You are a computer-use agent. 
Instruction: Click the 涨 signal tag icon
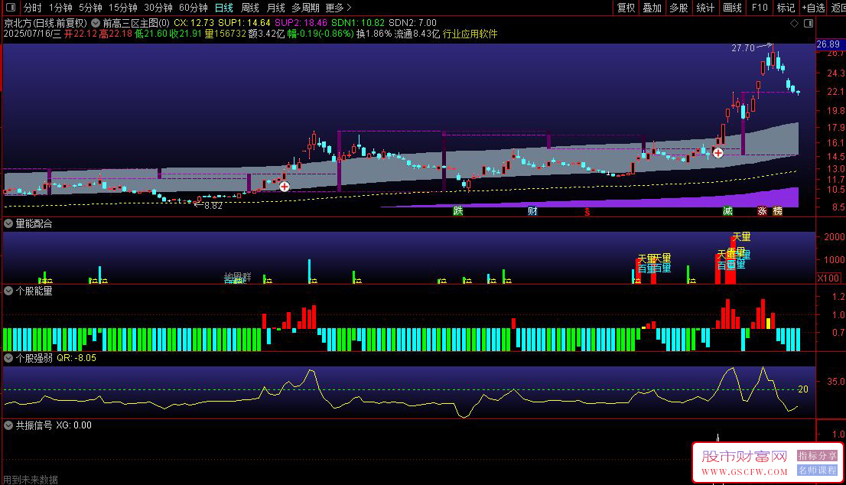coord(762,211)
